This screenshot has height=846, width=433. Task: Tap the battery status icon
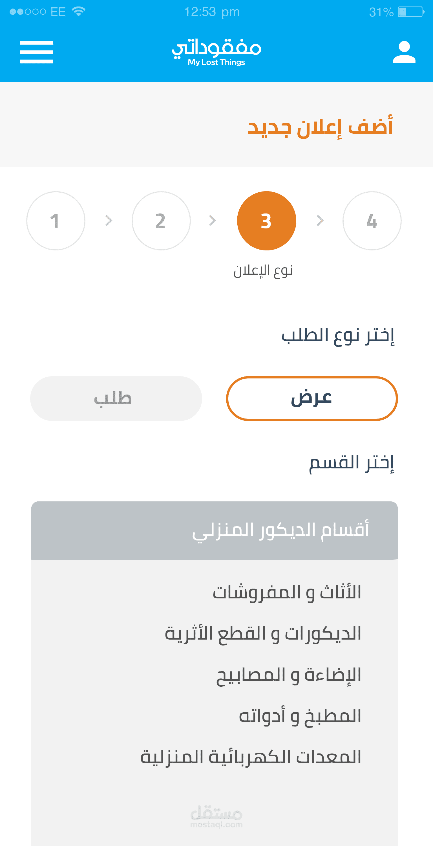[411, 12]
